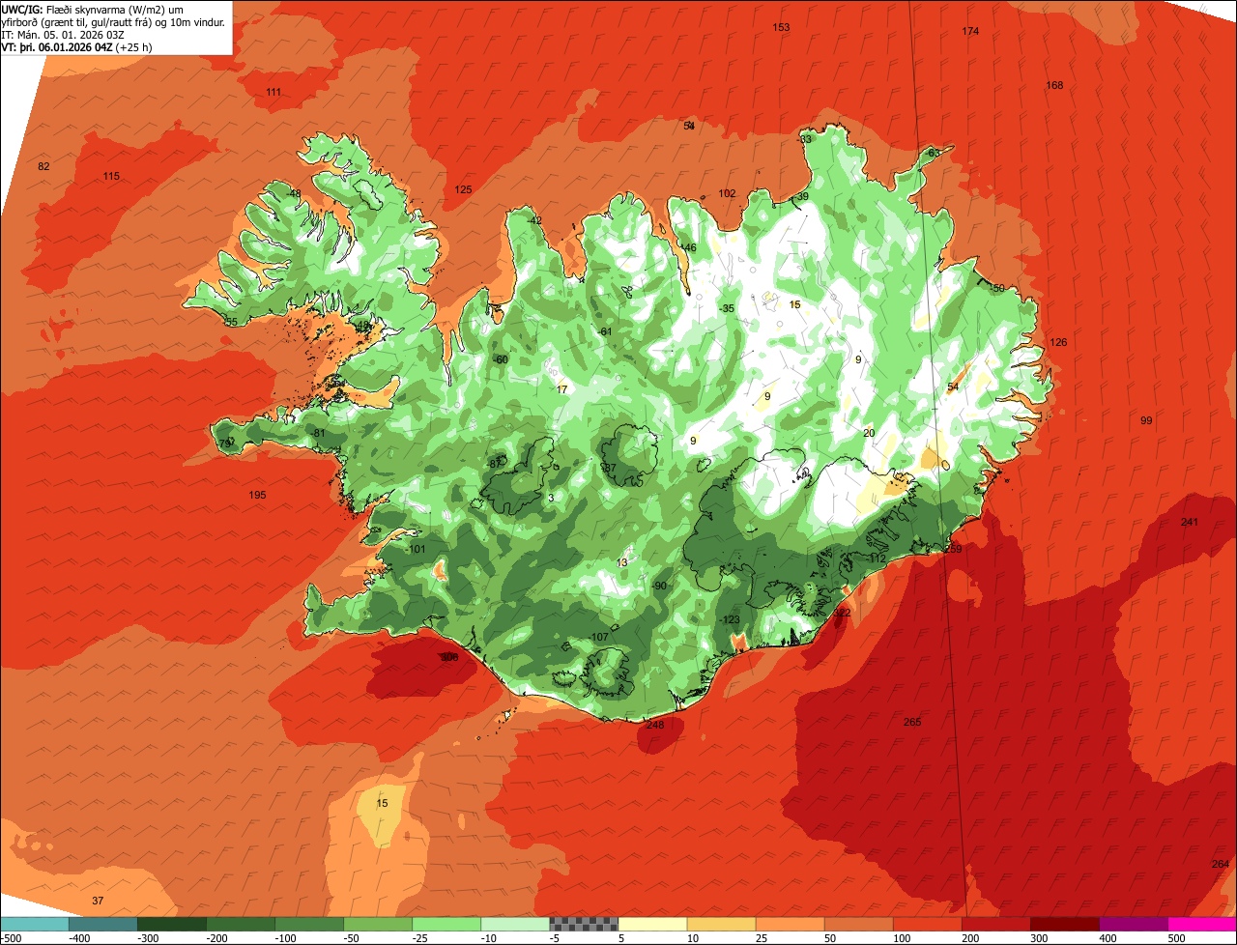The height and width of the screenshot is (945, 1237).
Task: Click the map value '153'
Action: point(782,27)
